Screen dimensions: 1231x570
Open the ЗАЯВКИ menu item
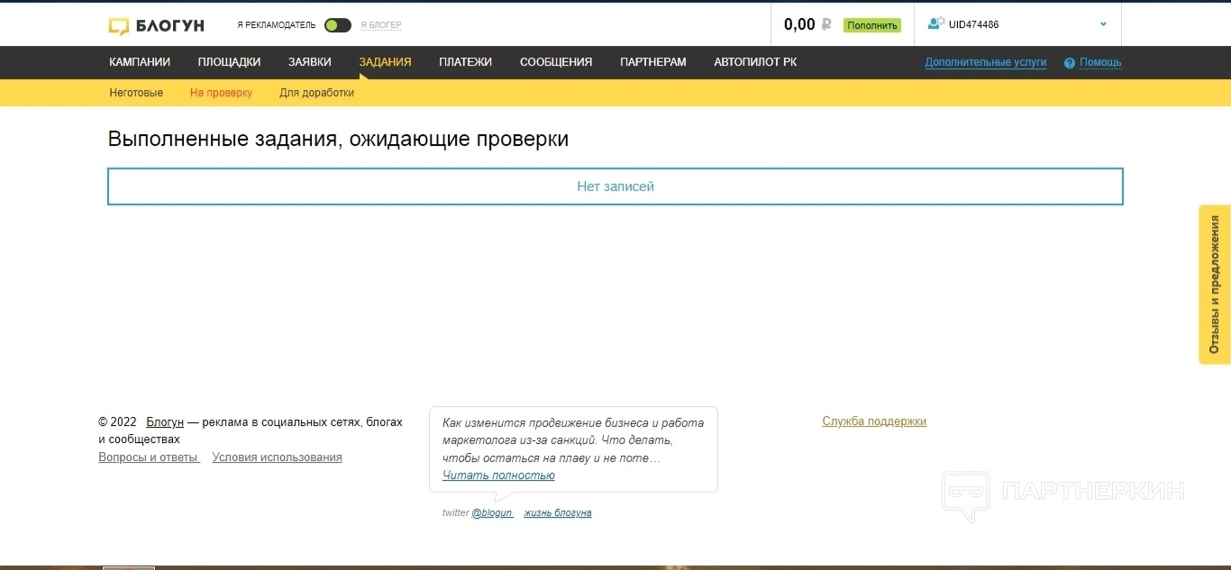pyautogui.click(x=309, y=62)
